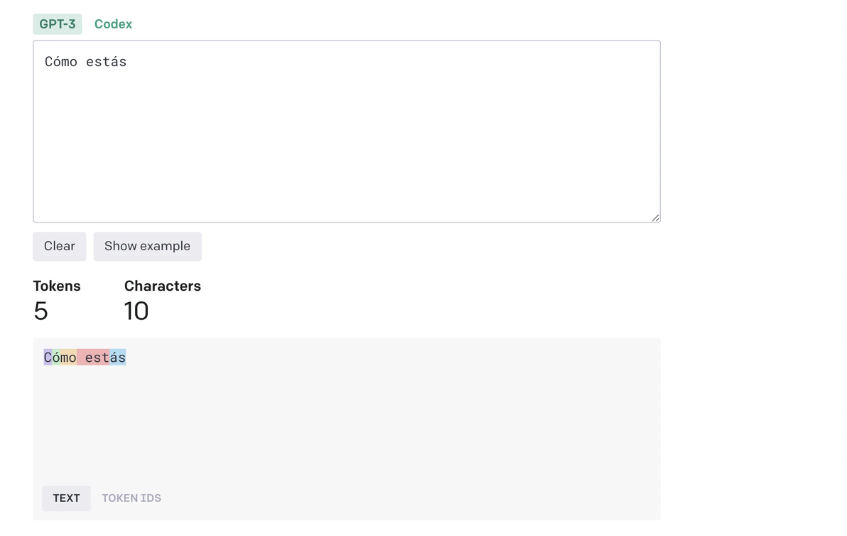Click the red " est" token highlight

pyautogui.click(x=93, y=358)
